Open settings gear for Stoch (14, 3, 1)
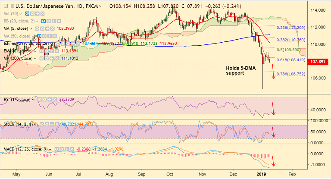 tap(47, 124)
